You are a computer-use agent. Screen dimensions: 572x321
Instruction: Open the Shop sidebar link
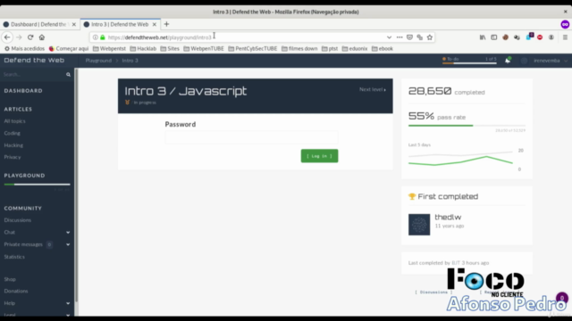pos(10,279)
